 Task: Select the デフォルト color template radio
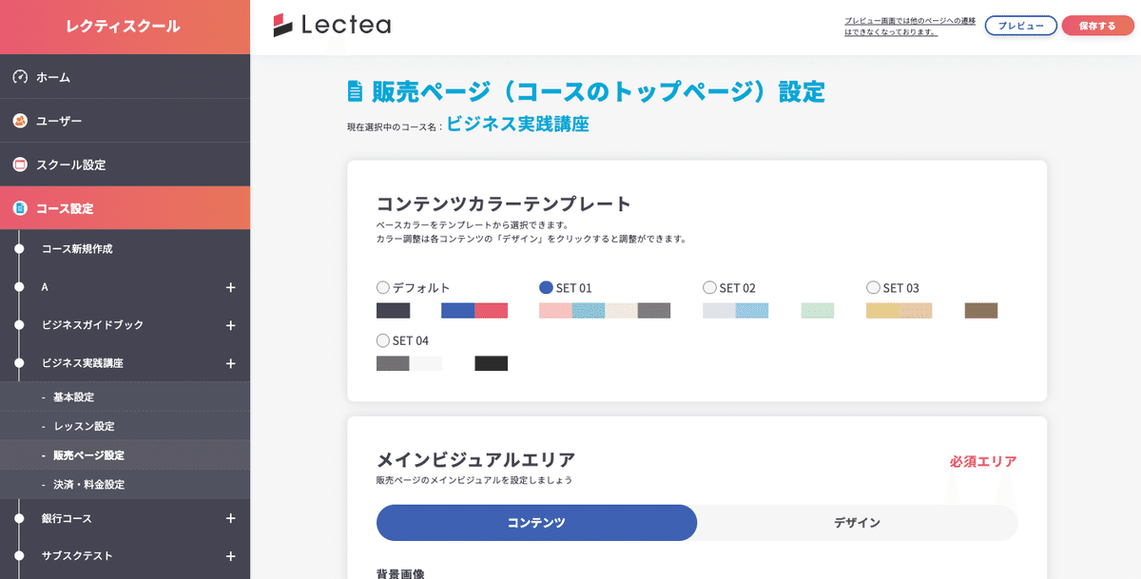coord(383,287)
